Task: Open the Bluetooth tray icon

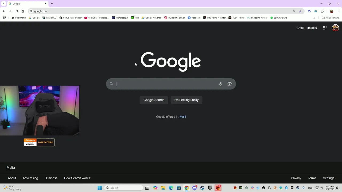Action: (x=286, y=188)
